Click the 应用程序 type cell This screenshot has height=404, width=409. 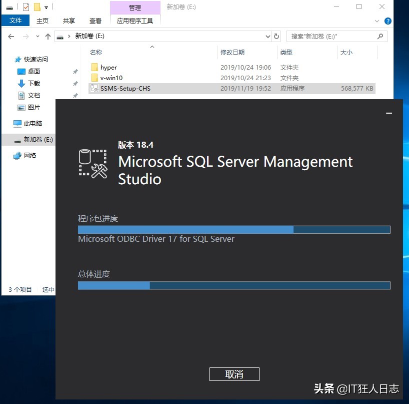pos(292,88)
